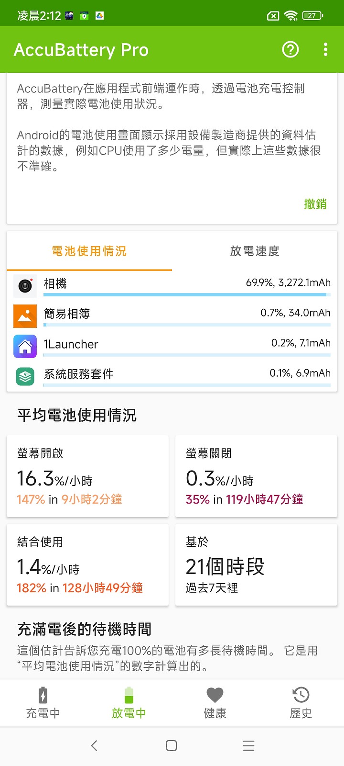Open the 結合使用 1.4% card
This screenshot has height=766, width=344.
click(x=88, y=565)
